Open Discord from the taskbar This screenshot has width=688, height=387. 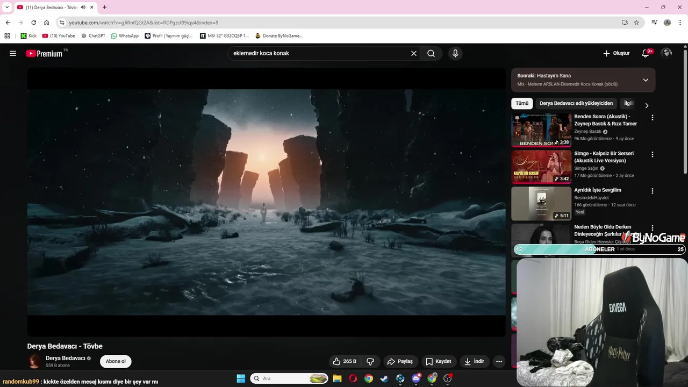(x=416, y=378)
